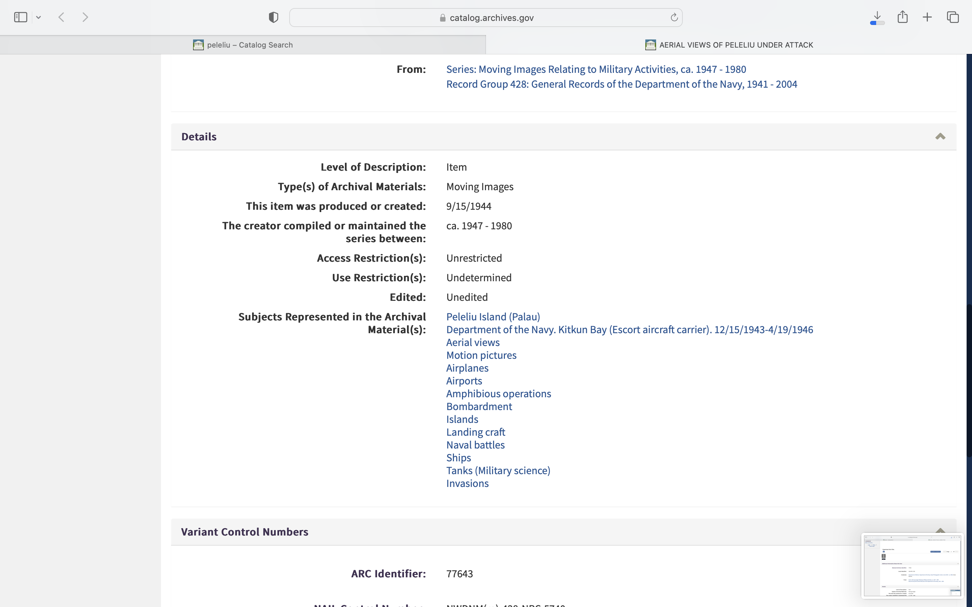
Task: Go forward with the forward arrow
Action: click(85, 17)
